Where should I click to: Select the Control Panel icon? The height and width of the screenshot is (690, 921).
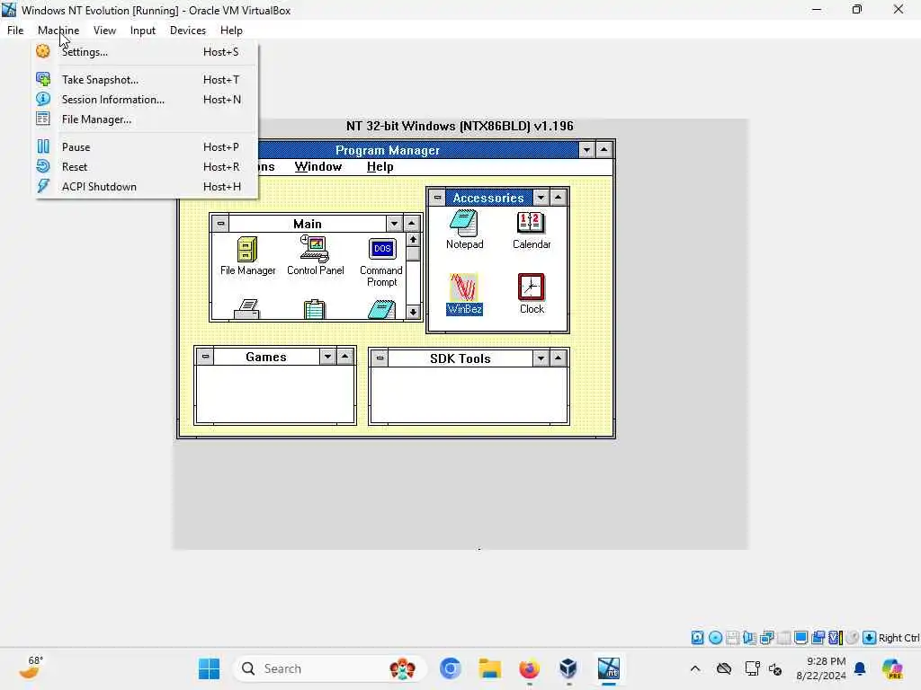pyautogui.click(x=315, y=249)
